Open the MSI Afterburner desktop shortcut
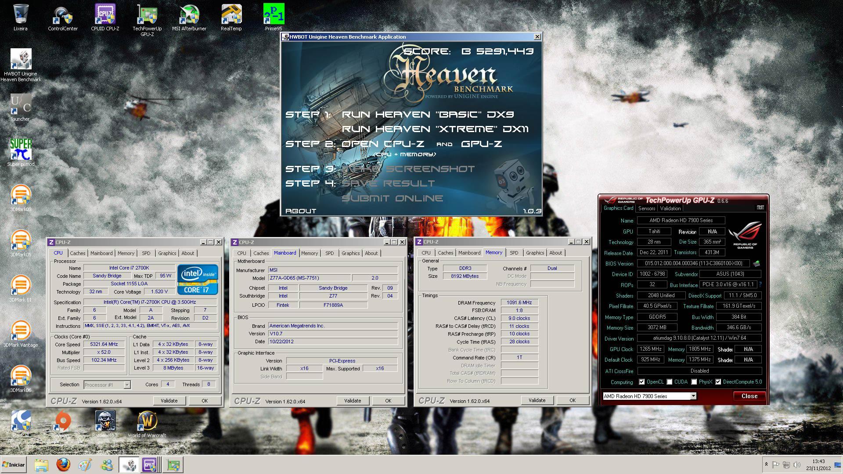The height and width of the screenshot is (474, 843). coord(189,18)
